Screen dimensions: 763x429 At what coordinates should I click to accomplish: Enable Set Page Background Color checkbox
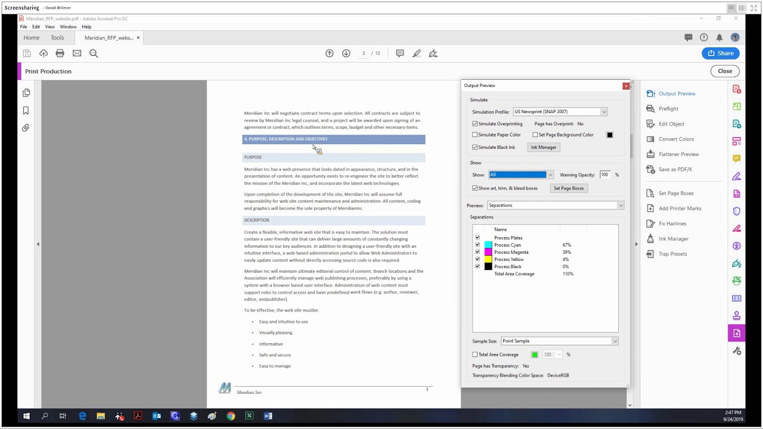click(x=535, y=135)
